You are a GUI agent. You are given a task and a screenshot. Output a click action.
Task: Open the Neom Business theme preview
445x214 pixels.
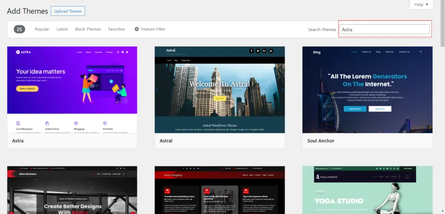pyautogui.click(x=72, y=190)
